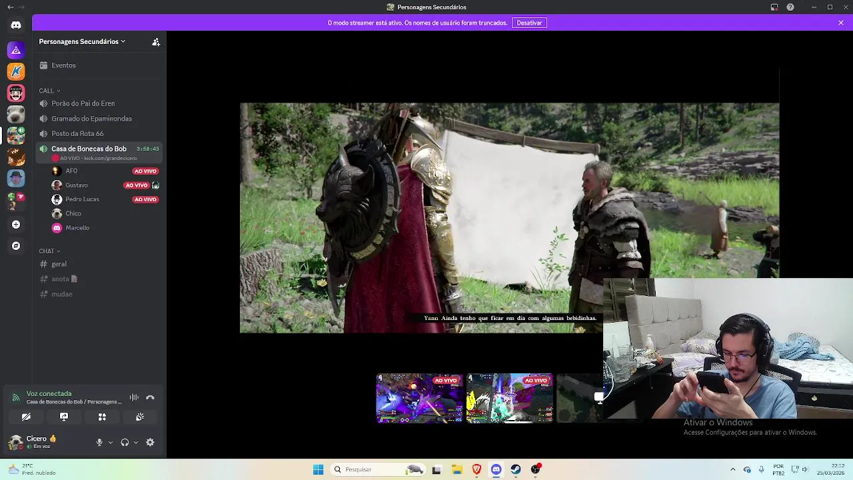Disconnect from voice with hang-up icon

point(150,397)
